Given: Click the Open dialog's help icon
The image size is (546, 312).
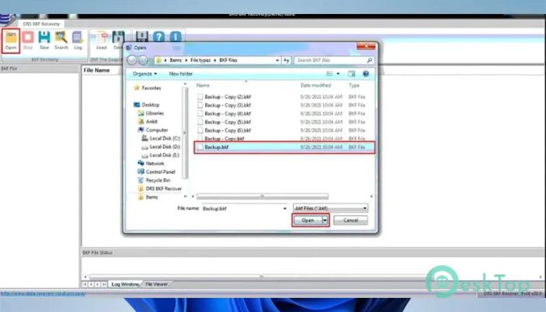Looking at the screenshot, I should pyautogui.click(x=366, y=73).
